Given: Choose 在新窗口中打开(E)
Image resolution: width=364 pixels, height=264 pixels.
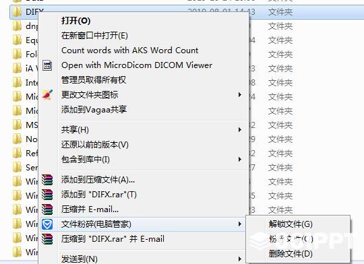Looking at the screenshot, I should [x=94, y=36].
